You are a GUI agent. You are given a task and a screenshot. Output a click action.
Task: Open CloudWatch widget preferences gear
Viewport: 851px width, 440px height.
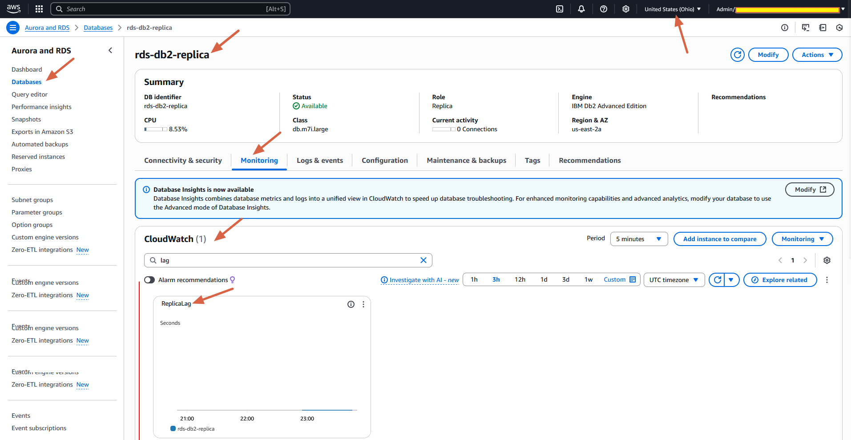pyautogui.click(x=827, y=260)
